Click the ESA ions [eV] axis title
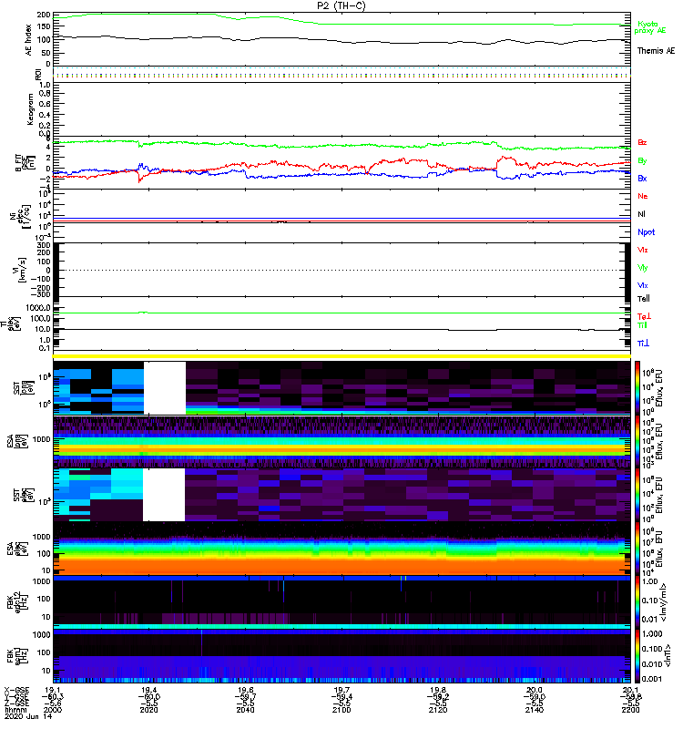 click(15, 441)
